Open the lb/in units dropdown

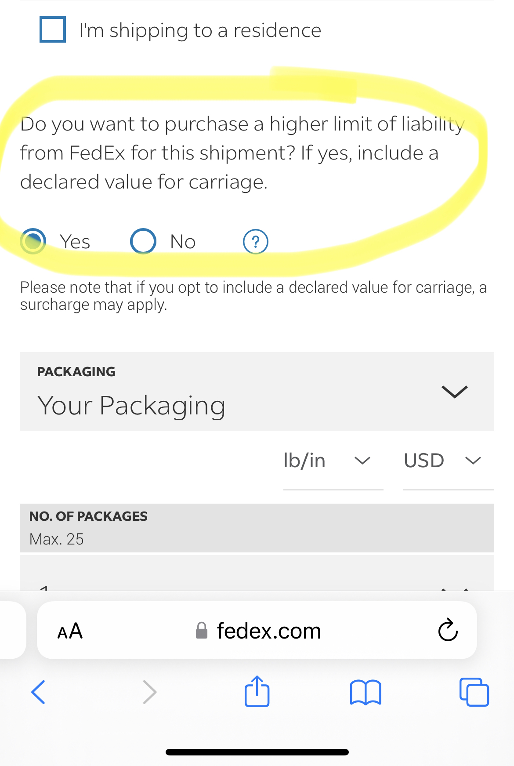click(333, 461)
